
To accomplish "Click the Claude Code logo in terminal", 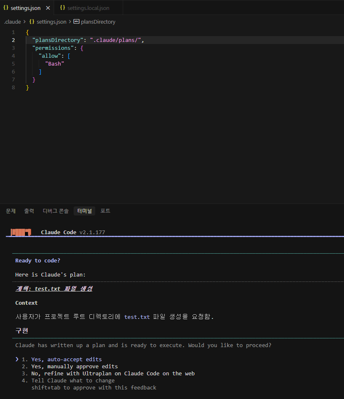I will point(21,232).
